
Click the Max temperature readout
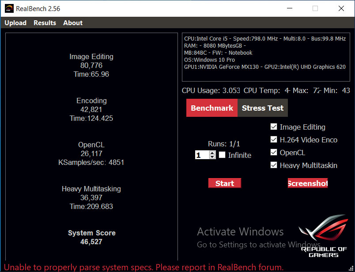tap(307, 91)
